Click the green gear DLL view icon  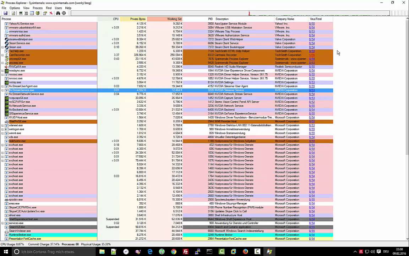(x=38, y=13)
